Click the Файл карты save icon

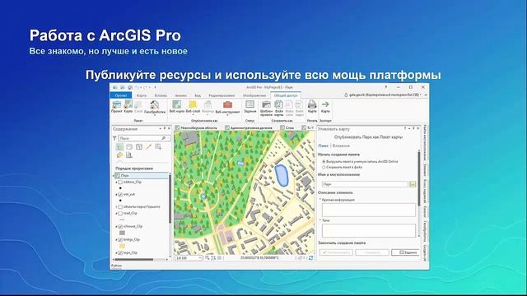tap(278, 104)
